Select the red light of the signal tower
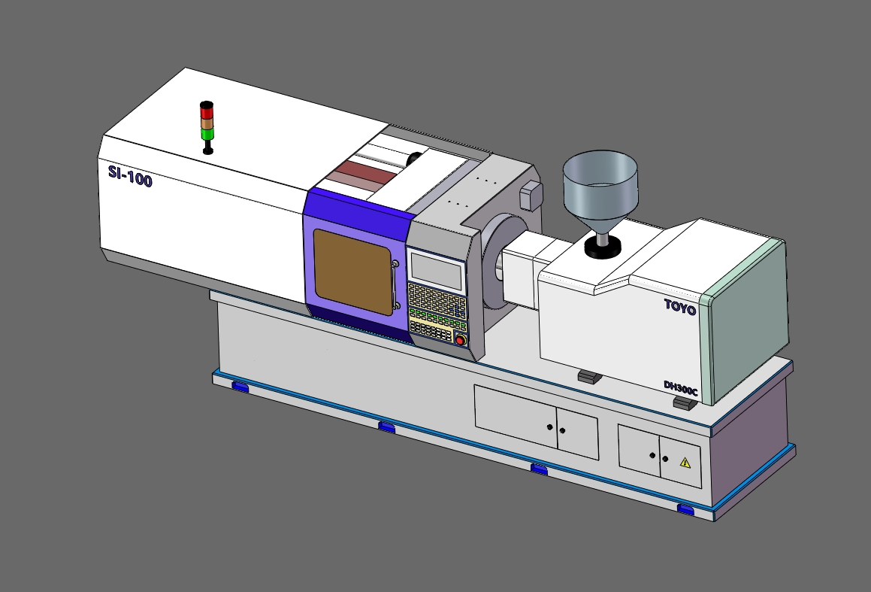The image size is (871, 592). (x=206, y=113)
